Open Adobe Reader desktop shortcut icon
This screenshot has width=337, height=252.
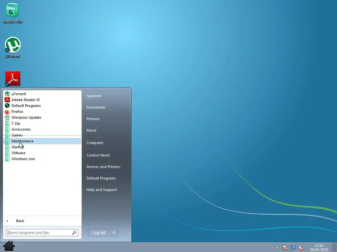[13, 79]
